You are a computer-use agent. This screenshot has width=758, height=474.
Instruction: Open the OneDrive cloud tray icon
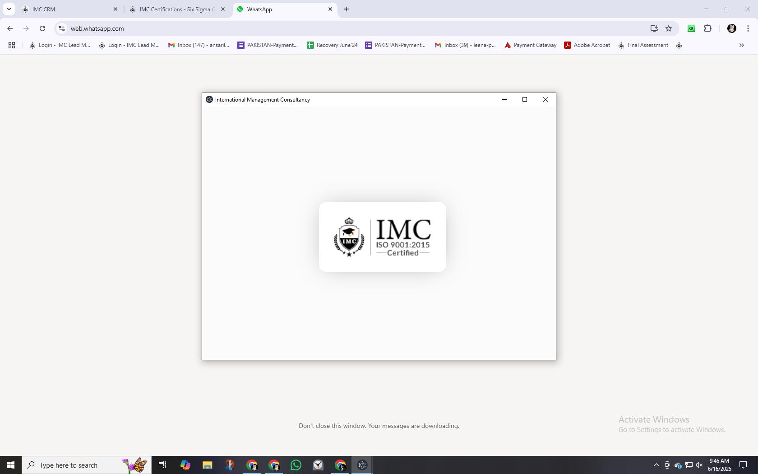[678, 465]
